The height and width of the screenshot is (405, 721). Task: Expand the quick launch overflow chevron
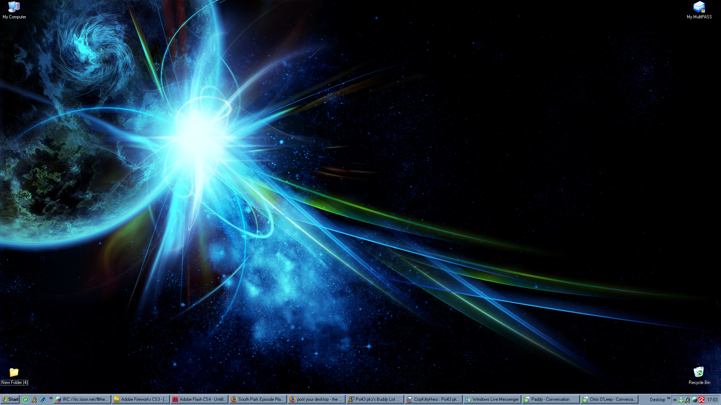51,398
